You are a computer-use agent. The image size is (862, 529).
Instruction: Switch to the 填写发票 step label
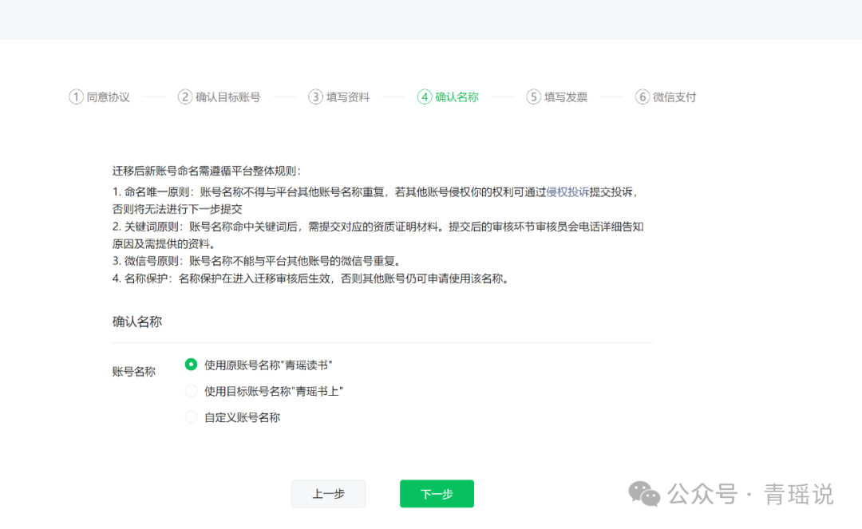(x=559, y=97)
